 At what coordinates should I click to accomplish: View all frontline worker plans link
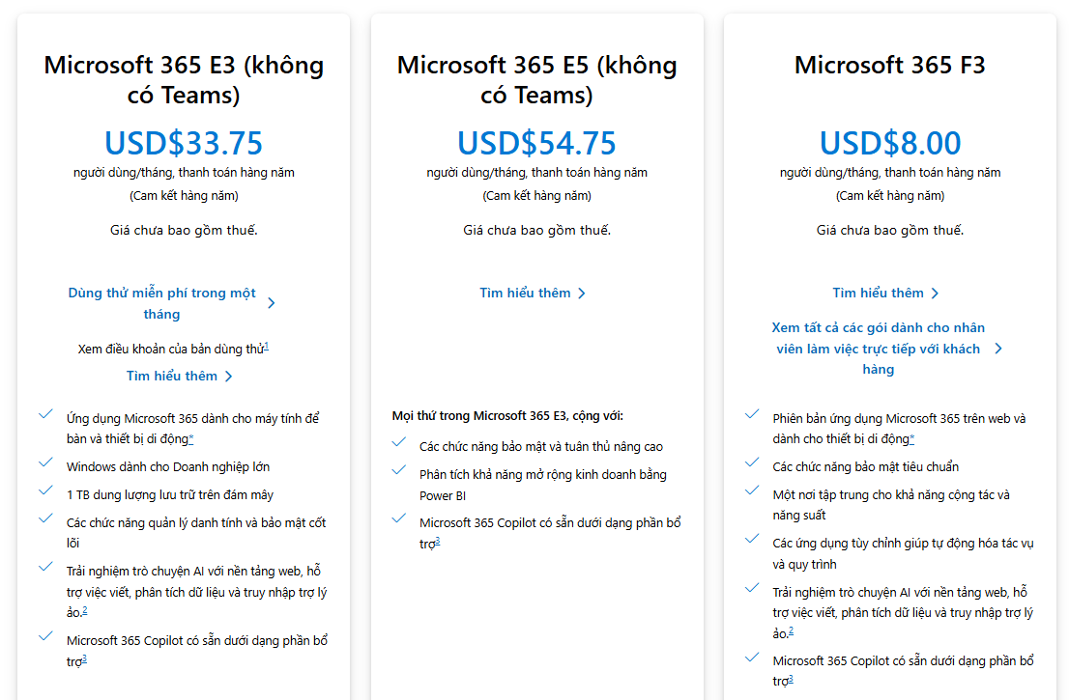[878, 349]
